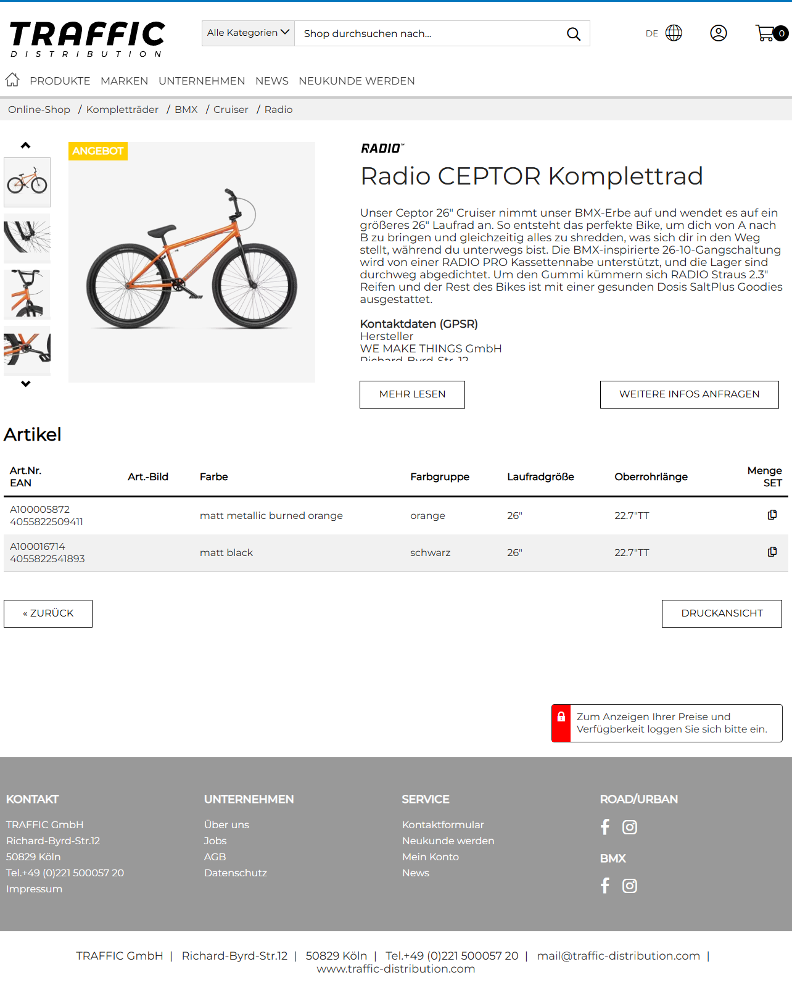Click the home icon in navigation
The height and width of the screenshot is (988, 792).
tap(12, 80)
